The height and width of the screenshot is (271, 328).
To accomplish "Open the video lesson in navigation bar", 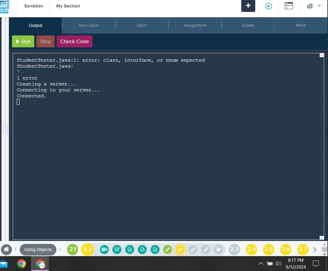I will (x=104, y=250).
